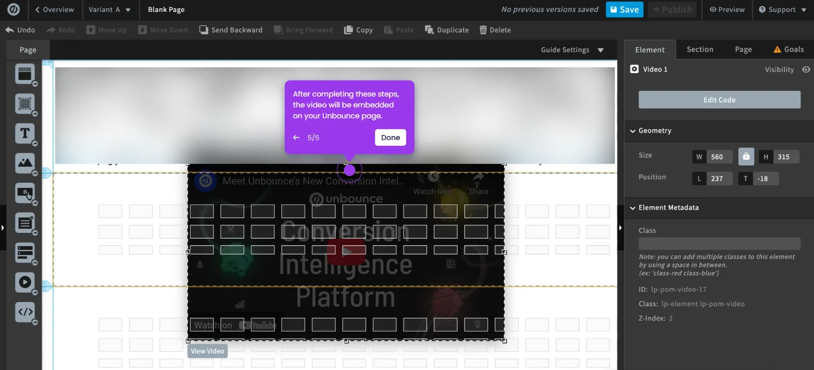
Task: Click the Blank Page title
Action: (166, 9)
